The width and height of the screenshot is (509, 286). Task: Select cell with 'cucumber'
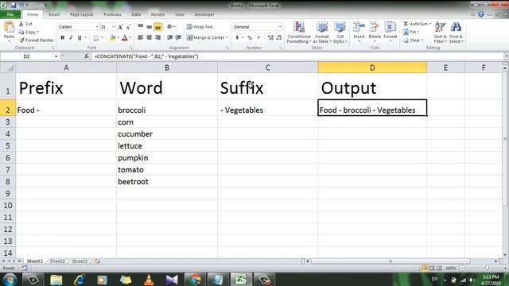point(167,134)
